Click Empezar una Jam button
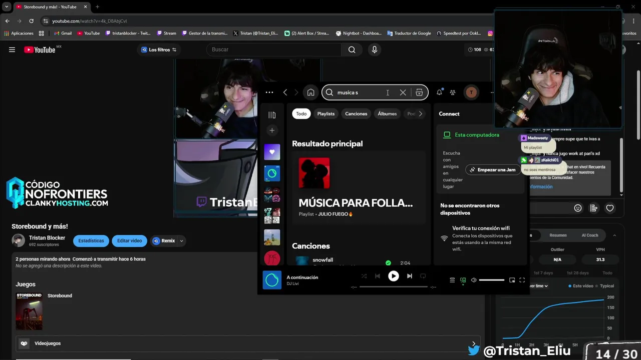This screenshot has height=360, width=641. 493,169
